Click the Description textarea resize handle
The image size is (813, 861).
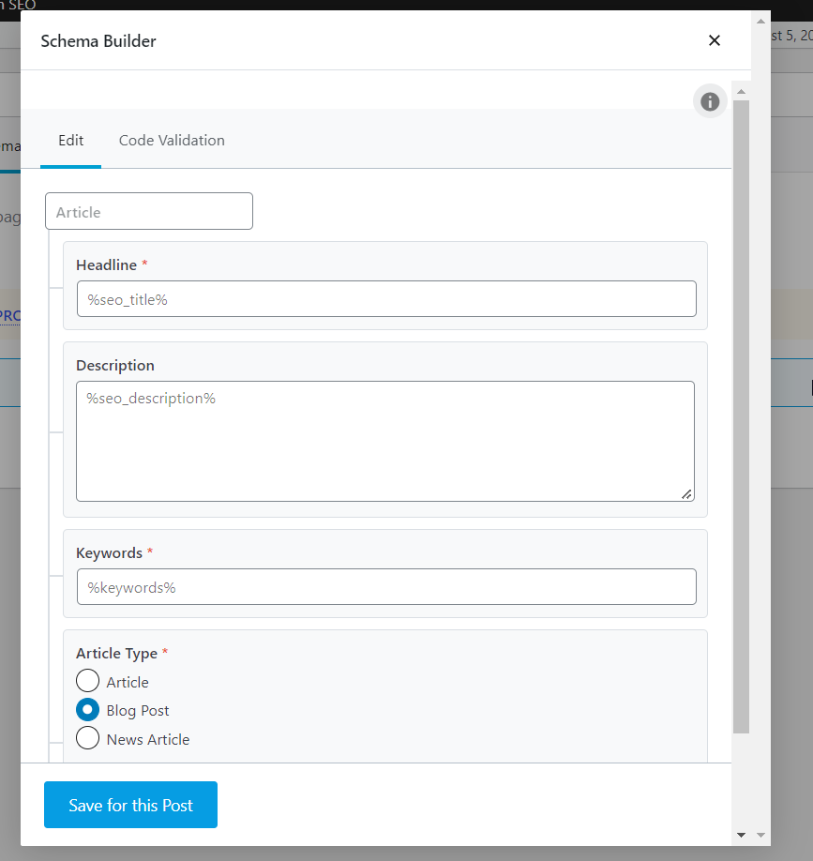(686, 493)
